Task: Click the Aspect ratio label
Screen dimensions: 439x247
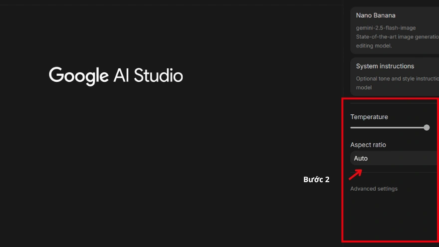Action: pos(368,145)
